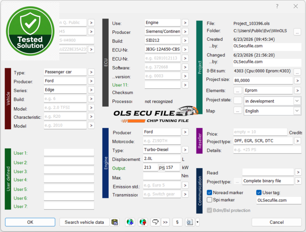Browse the project folder with ... button

297,32
